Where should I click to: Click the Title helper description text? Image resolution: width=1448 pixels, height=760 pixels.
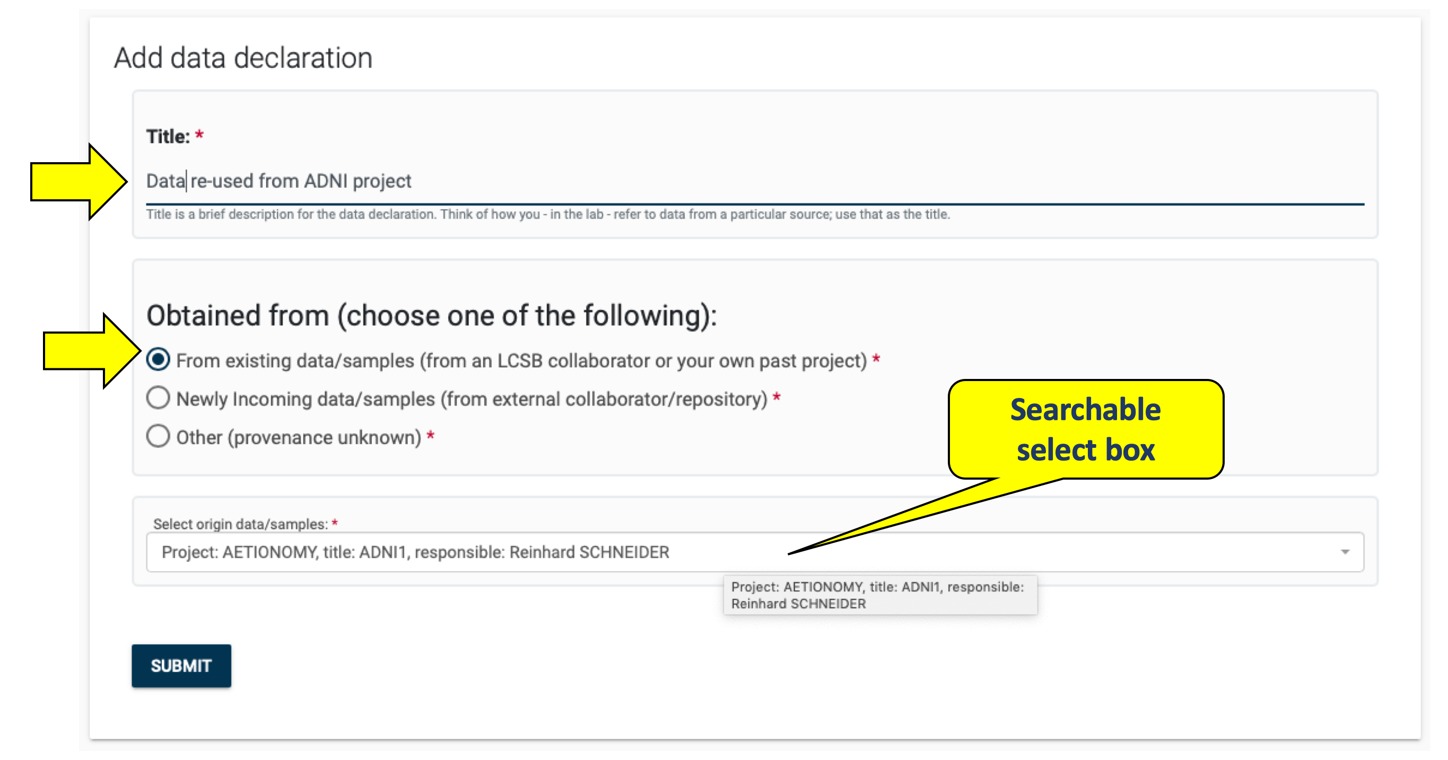pos(547,215)
